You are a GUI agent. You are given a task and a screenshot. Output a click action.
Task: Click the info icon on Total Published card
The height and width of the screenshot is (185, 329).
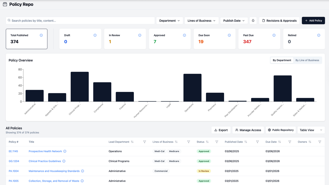pyautogui.click(x=41, y=35)
